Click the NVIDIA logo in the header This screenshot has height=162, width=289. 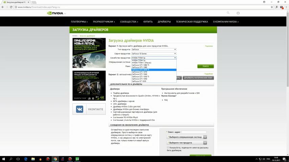pyautogui.click(x=55, y=13)
